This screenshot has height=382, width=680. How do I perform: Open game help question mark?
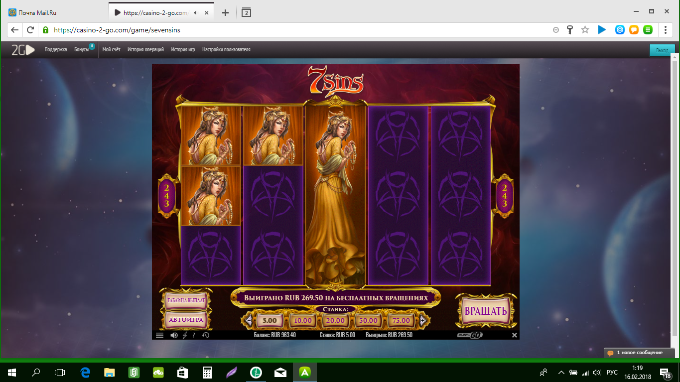[194, 335]
